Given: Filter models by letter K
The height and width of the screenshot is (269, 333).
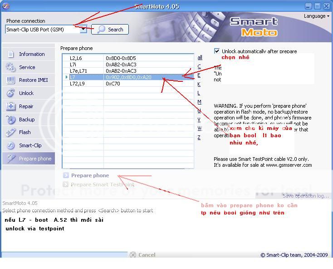Looking at the screenshot, I should click(x=199, y=84).
